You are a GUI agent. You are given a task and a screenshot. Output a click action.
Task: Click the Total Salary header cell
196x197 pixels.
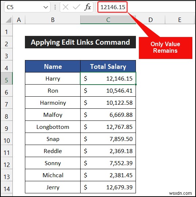click(x=108, y=66)
